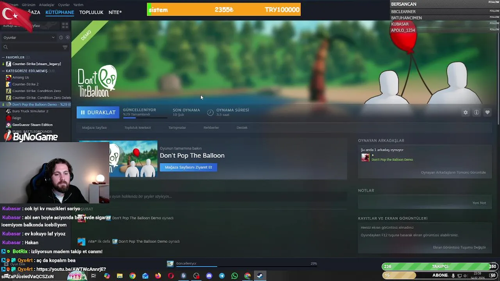Viewport: 500px width, 281px height.
Task: Click the Among Us game icon
Action: [x=9, y=78]
